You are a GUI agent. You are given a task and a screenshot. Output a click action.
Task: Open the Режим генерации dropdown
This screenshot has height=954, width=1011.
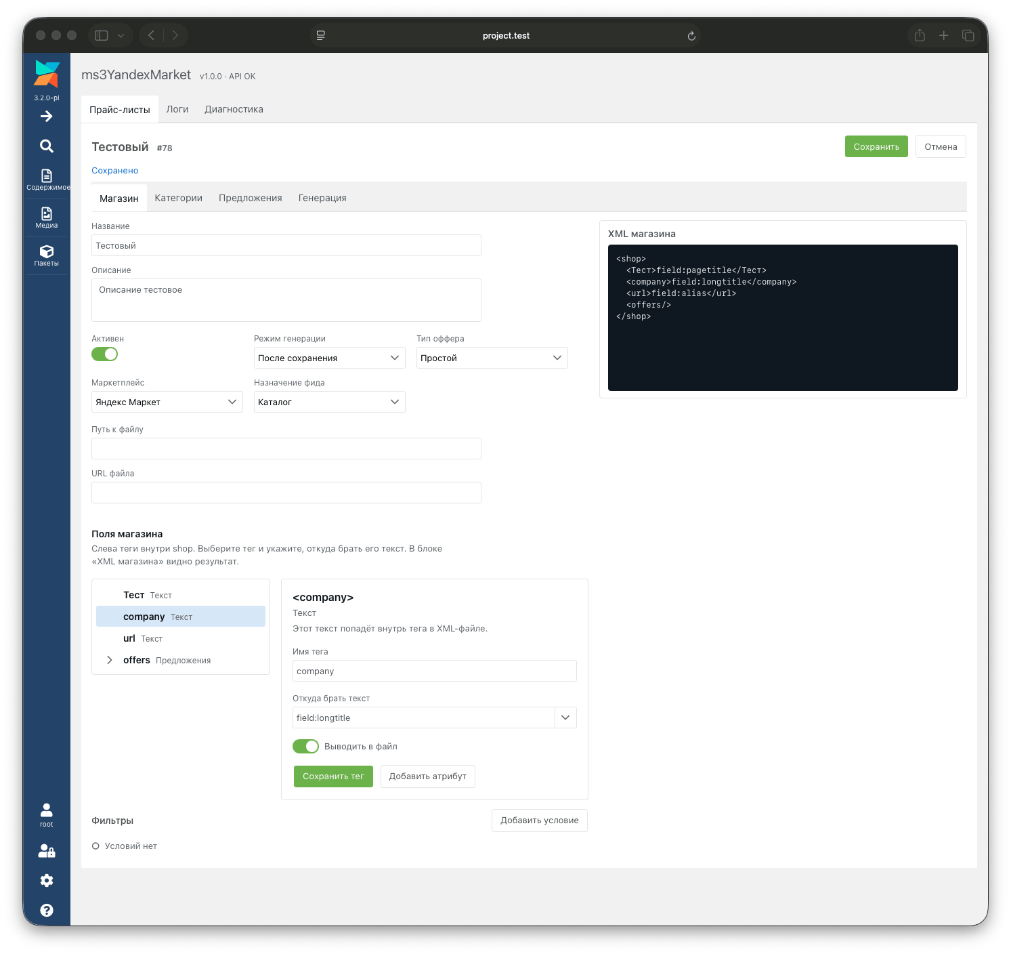pos(330,358)
